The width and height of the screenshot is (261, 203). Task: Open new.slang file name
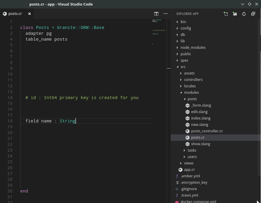pyautogui.click(x=200, y=125)
